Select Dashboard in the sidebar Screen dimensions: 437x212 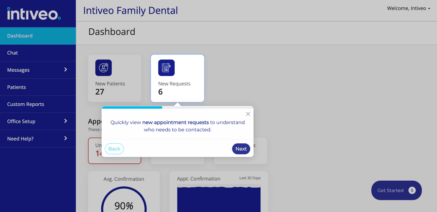coord(20,36)
